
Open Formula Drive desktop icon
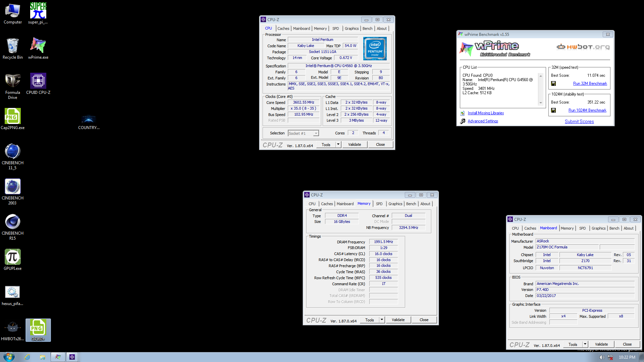pos(13,86)
